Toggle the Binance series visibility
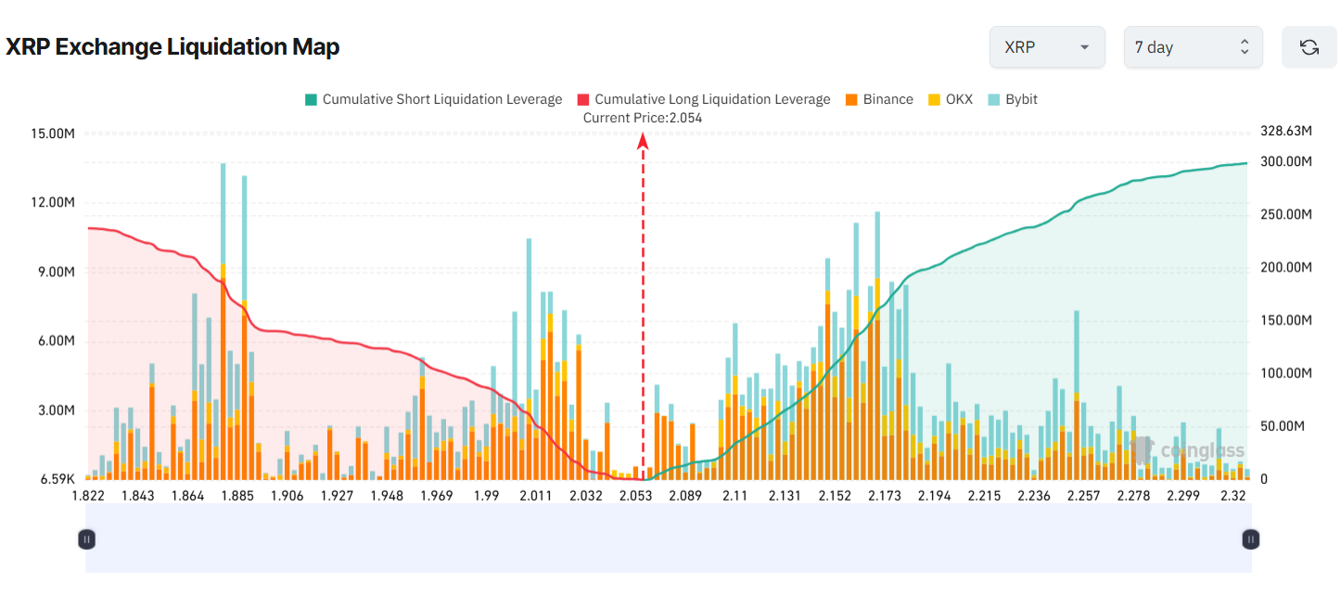Image resolution: width=1341 pixels, height=595 pixels. (x=878, y=99)
